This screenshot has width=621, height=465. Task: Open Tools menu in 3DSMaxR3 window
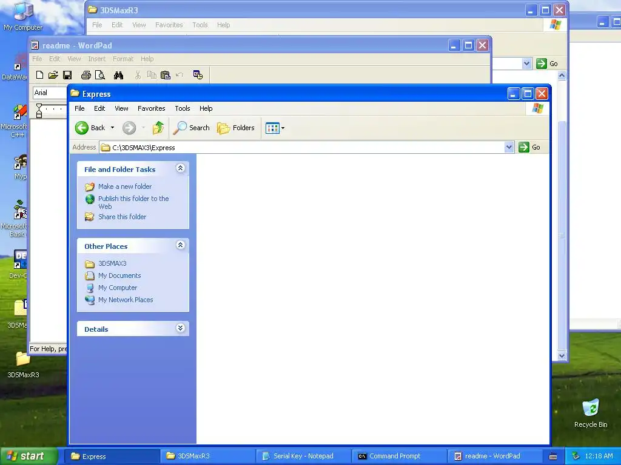point(200,25)
